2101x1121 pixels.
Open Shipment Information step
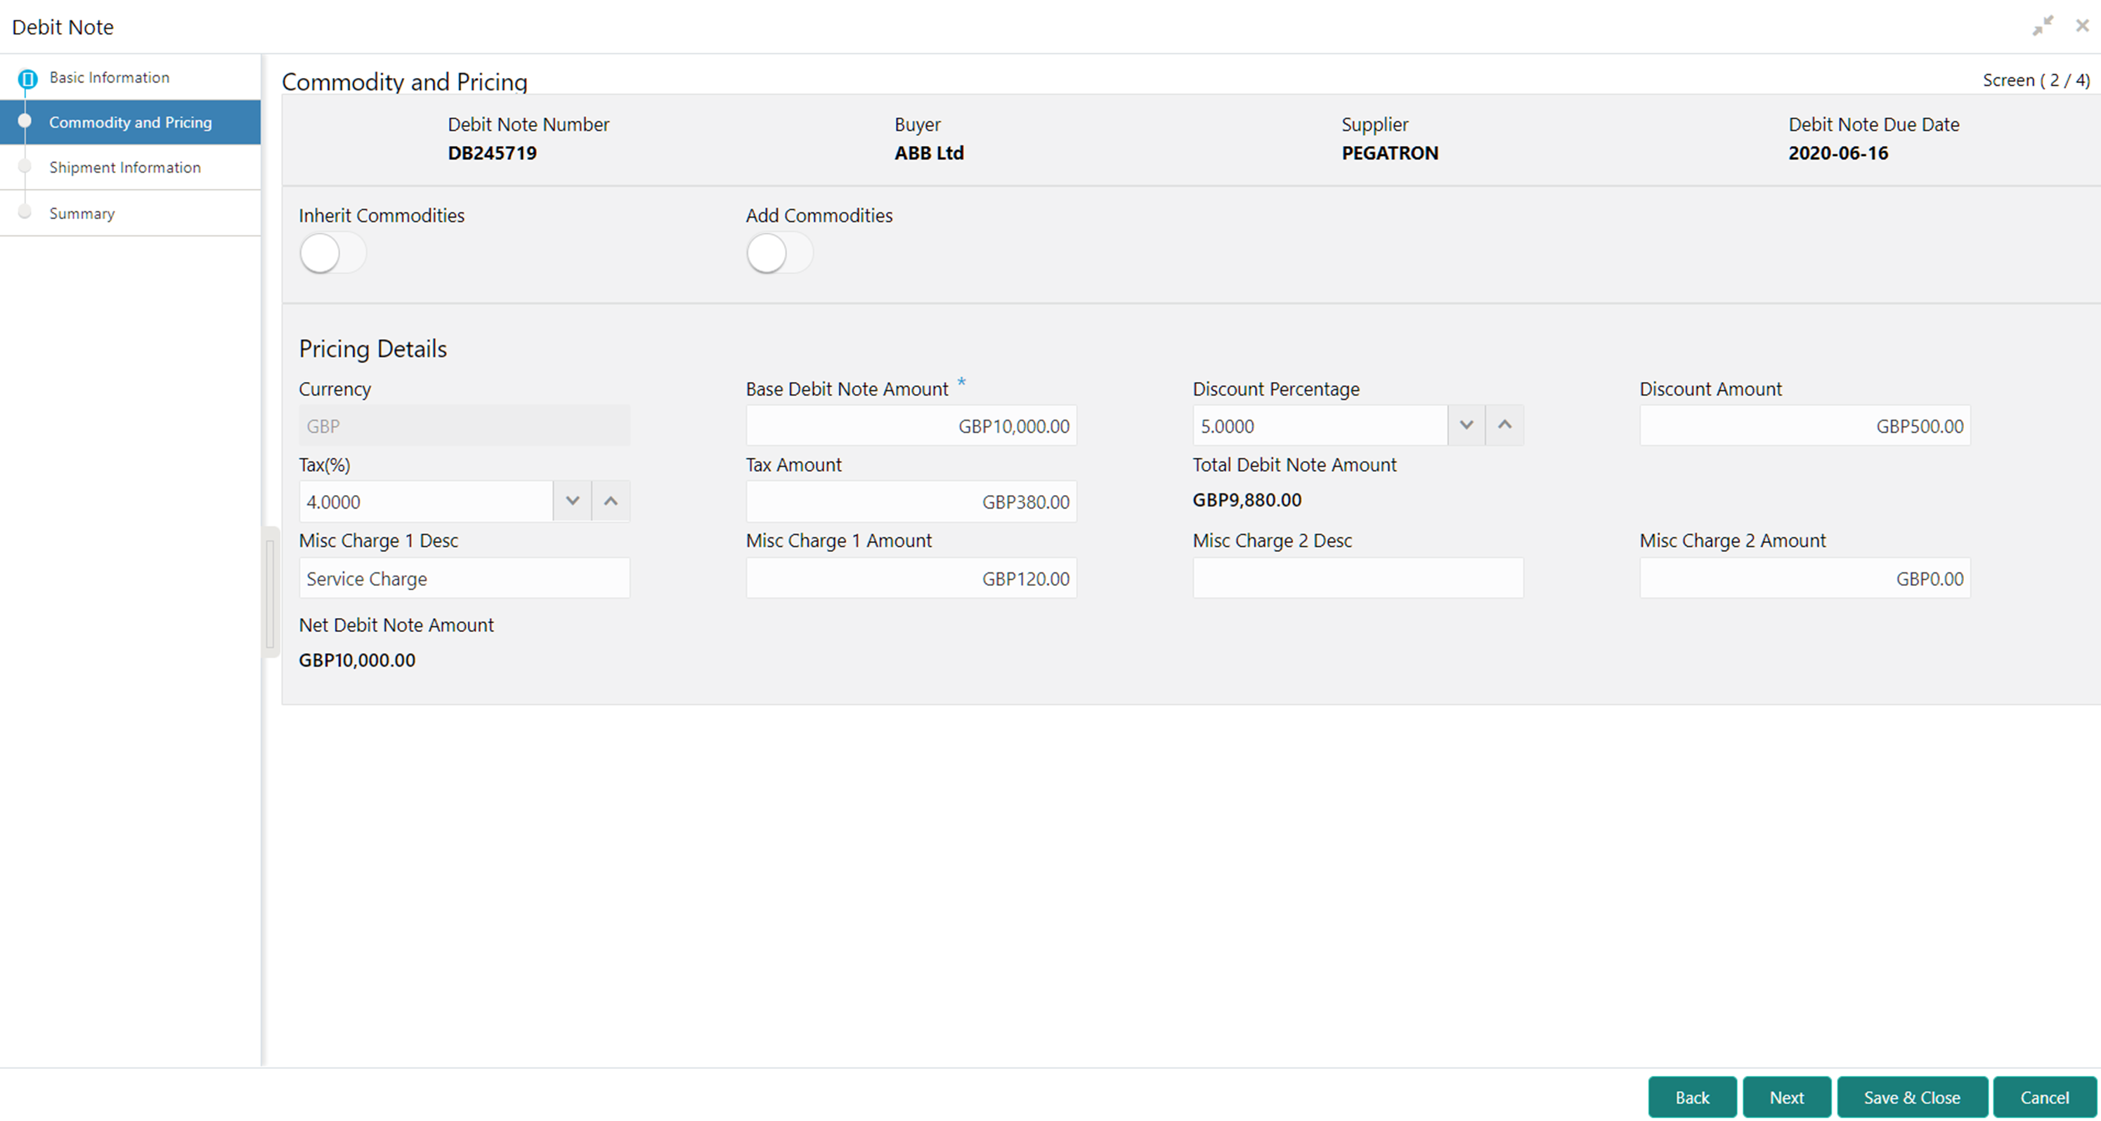click(125, 167)
